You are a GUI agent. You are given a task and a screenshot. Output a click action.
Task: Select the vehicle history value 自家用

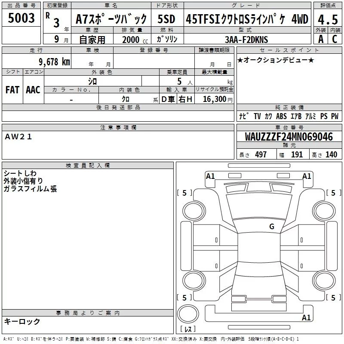(92, 40)
